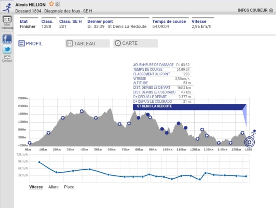This screenshot has width=276, height=208.
Task: Click the finish target marker at 160km
Action: tap(249, 142)
